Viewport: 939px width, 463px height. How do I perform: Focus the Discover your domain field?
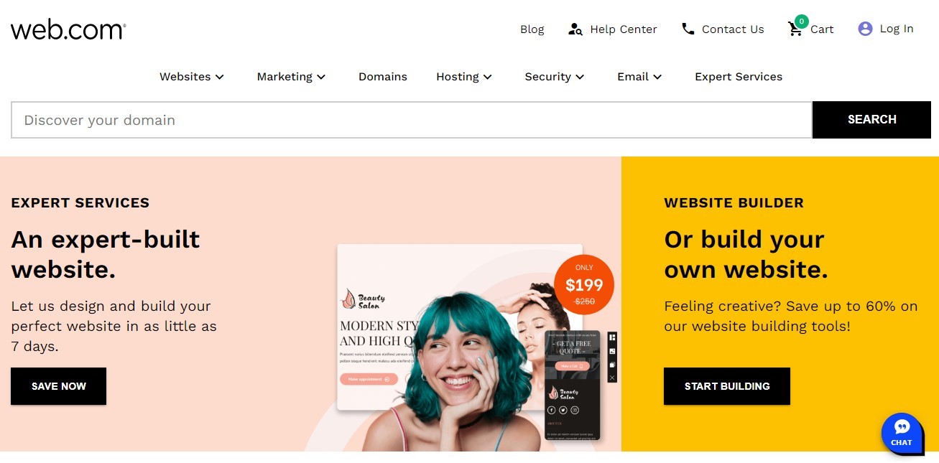tap(412, 120)
